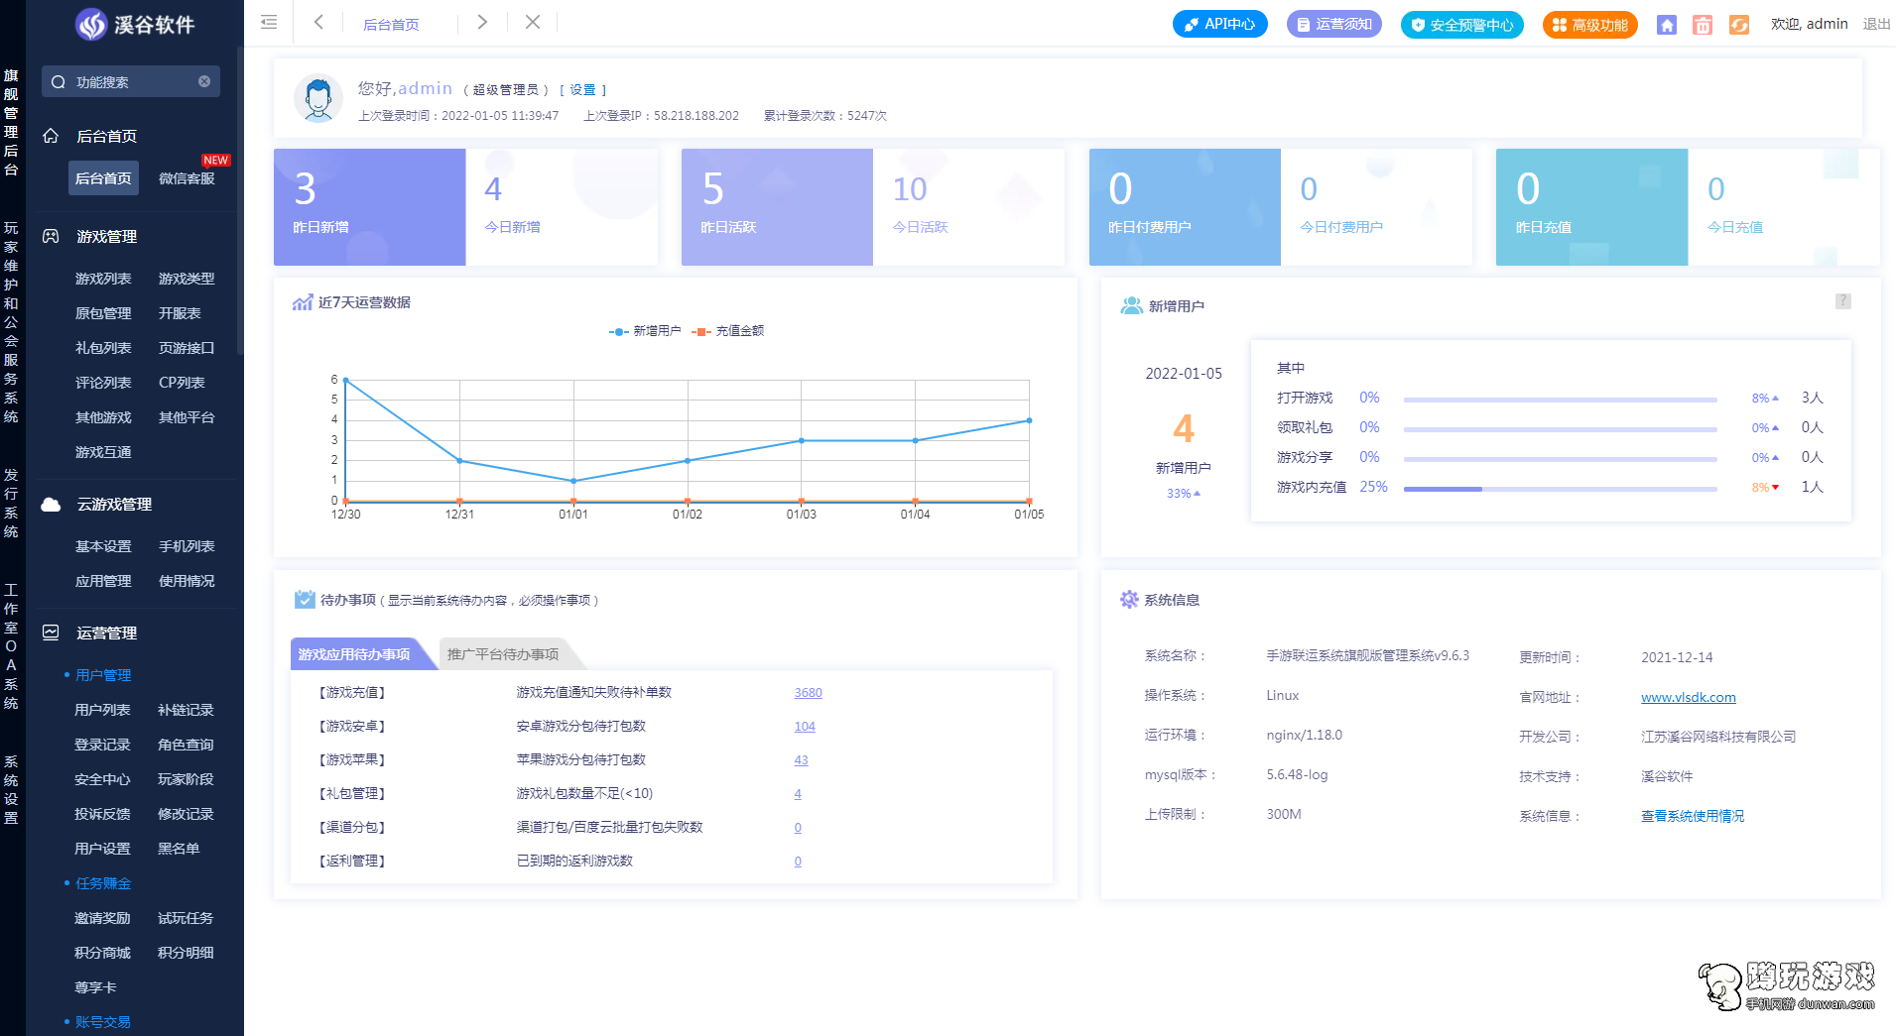Open 原包管理 menu item
Image resolution: width=1896 pixels, height=1036 pixels.
(103, 313)
